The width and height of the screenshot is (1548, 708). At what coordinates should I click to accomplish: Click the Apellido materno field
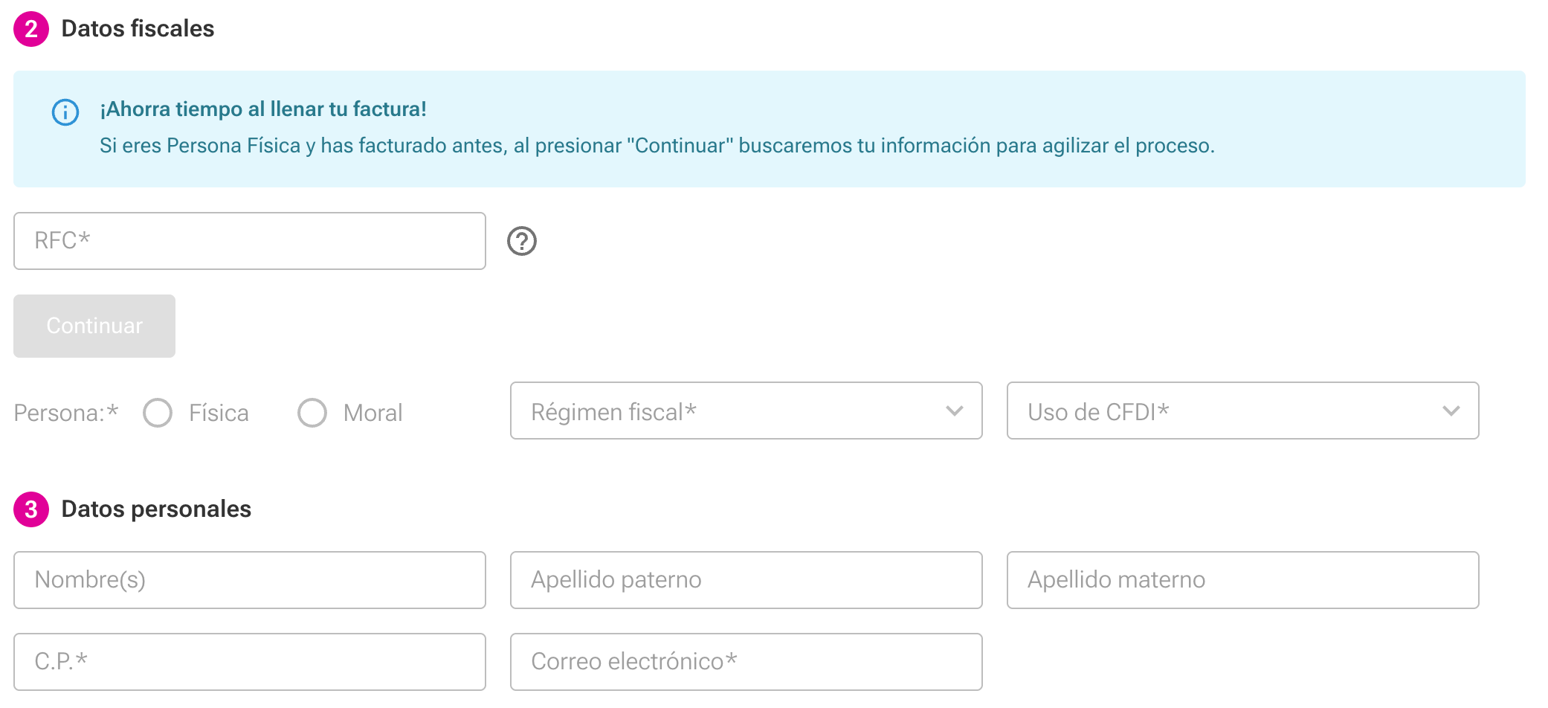1242,580
